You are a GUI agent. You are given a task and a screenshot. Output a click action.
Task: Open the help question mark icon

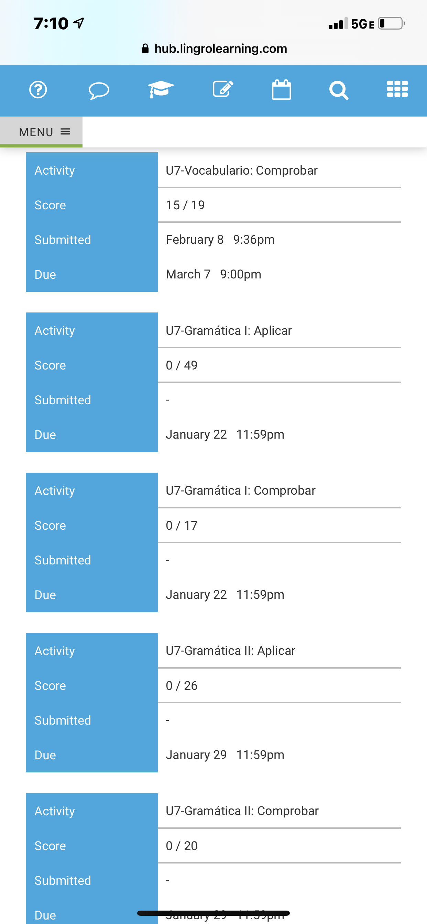click(x=38, y=90)
